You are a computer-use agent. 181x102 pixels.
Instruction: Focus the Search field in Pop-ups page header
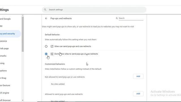pyautogui.click(x=131, y=18)
